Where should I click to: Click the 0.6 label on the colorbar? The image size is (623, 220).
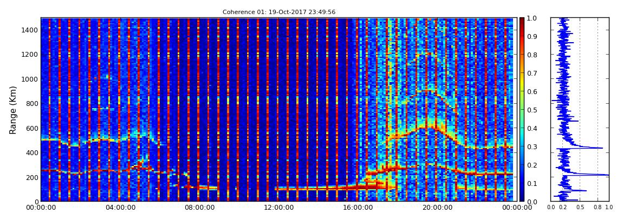(531, 91)
